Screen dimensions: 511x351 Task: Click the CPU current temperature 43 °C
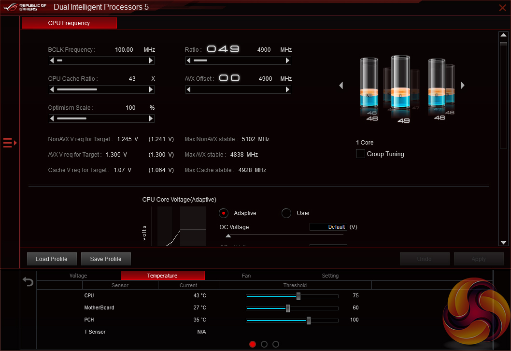coord(200,295)
